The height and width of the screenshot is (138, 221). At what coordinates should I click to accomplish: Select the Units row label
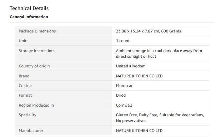tap(24, 41)
